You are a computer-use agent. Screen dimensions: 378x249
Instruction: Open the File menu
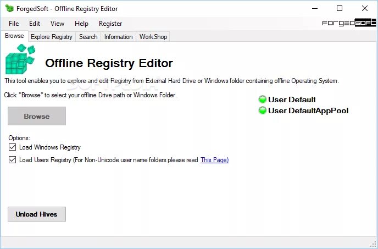click(x=14, y=24)
